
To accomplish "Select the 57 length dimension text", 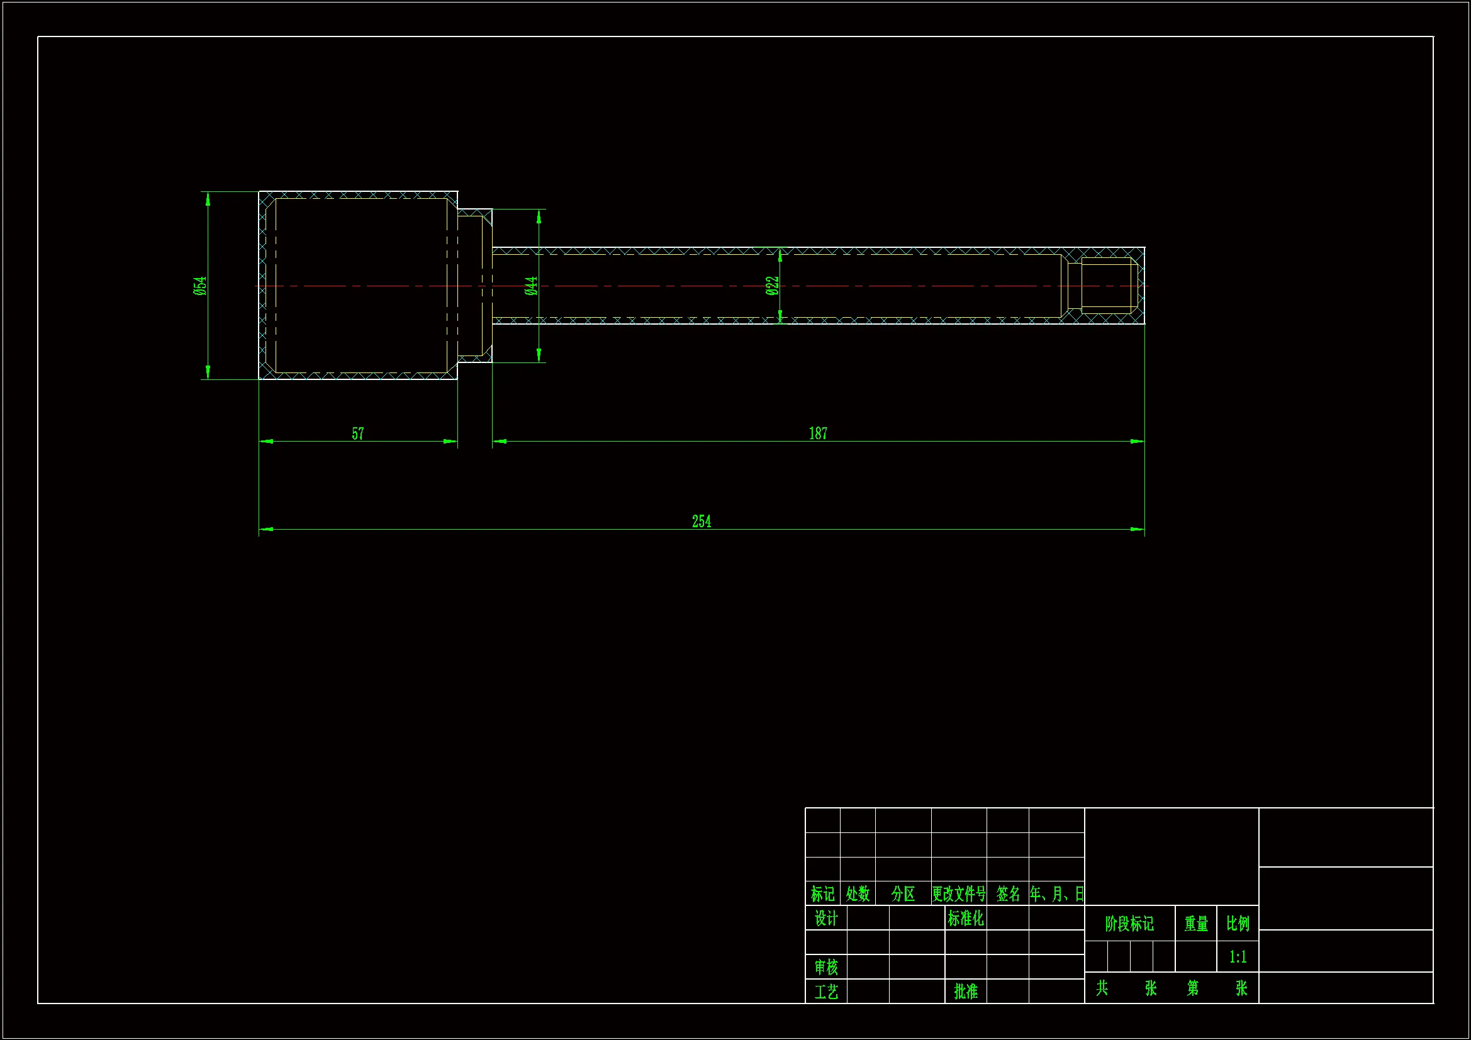I will [x=357, y=434].
